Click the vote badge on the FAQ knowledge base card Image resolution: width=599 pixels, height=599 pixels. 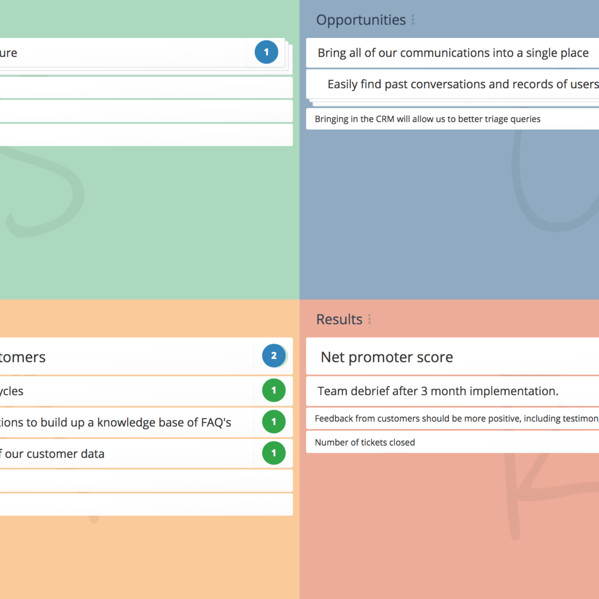pyautogui.click(x=273, y=422)
